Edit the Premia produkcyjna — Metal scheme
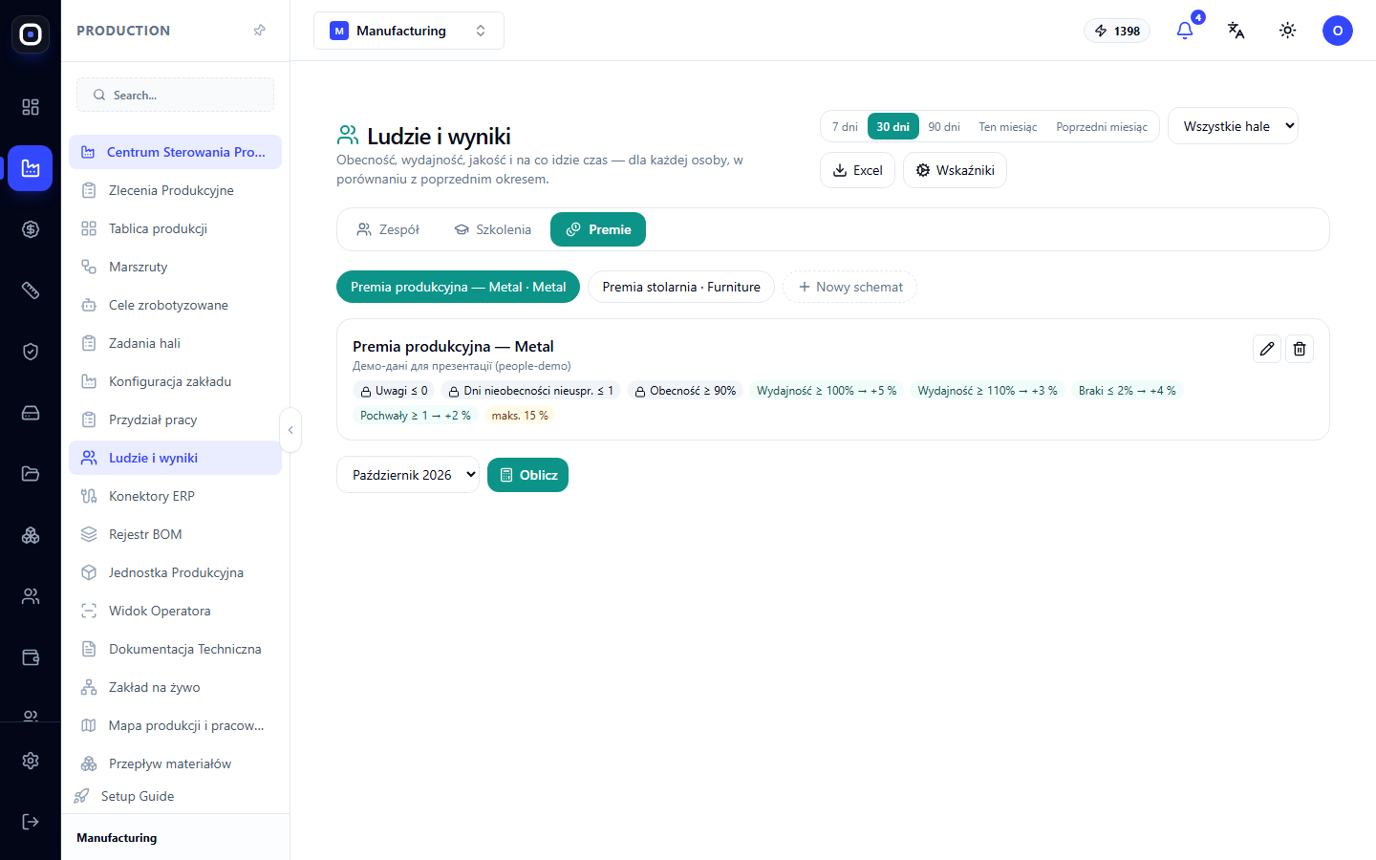Viewport: 1376px width, 860px height. pos(1267,349)
